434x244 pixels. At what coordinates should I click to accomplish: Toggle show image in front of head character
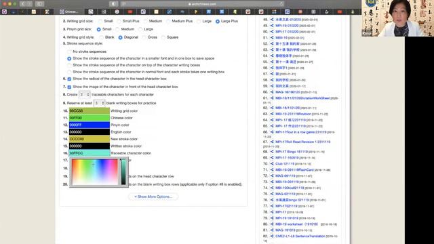coord(69,87)
